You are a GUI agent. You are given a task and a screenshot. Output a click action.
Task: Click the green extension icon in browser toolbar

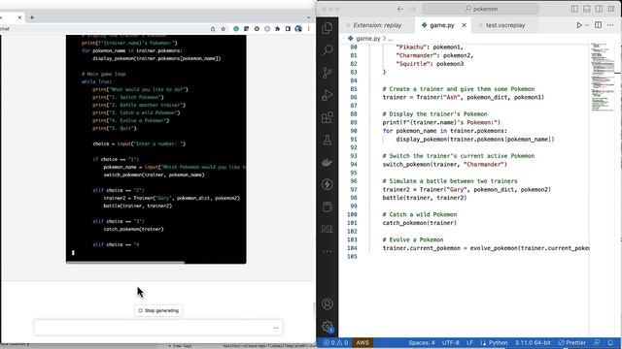click(x=236, y=28)
